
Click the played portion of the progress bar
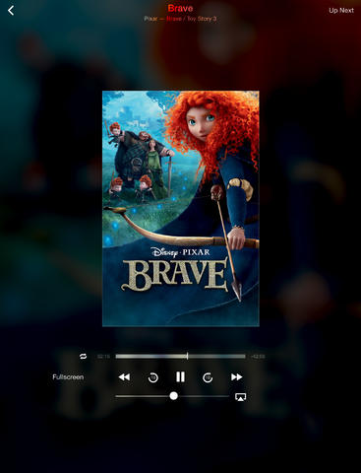150,356
